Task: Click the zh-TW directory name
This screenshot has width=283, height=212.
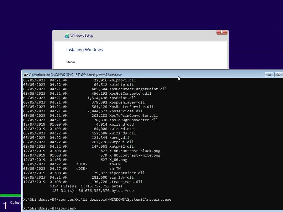Action: click(x=115, y=168)
